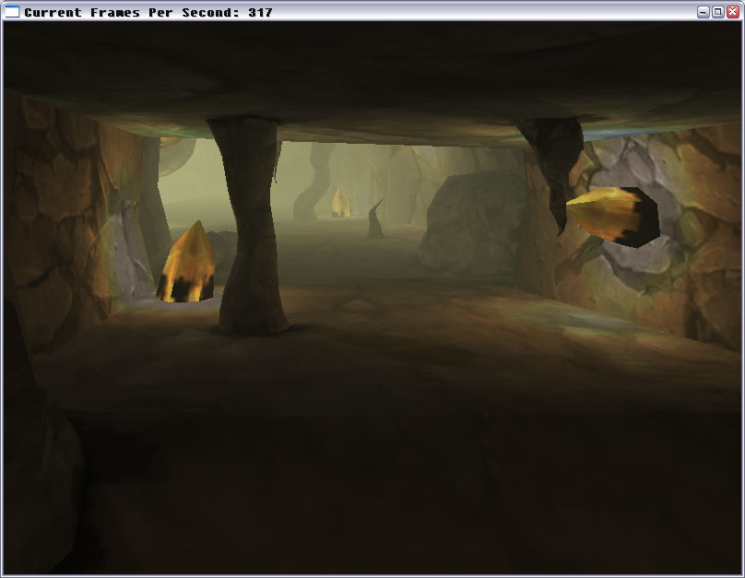Maximize the game window
This screenshot has height=578, width=745.
(x=718, y=12)
